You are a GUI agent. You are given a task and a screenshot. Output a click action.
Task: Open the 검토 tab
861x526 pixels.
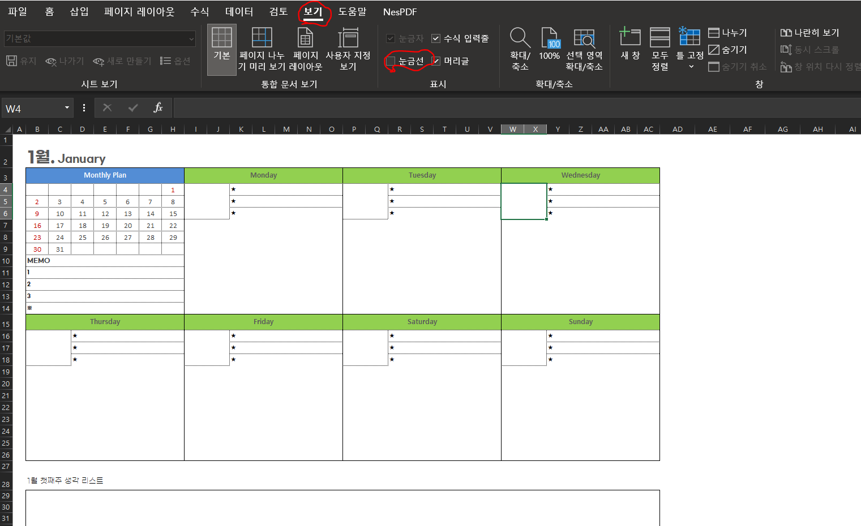(278, 11)
